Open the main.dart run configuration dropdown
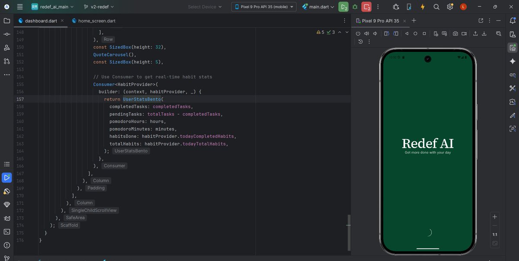Image resolution: width=519 pixels, height=261 pixels. [x=318, y=7]
